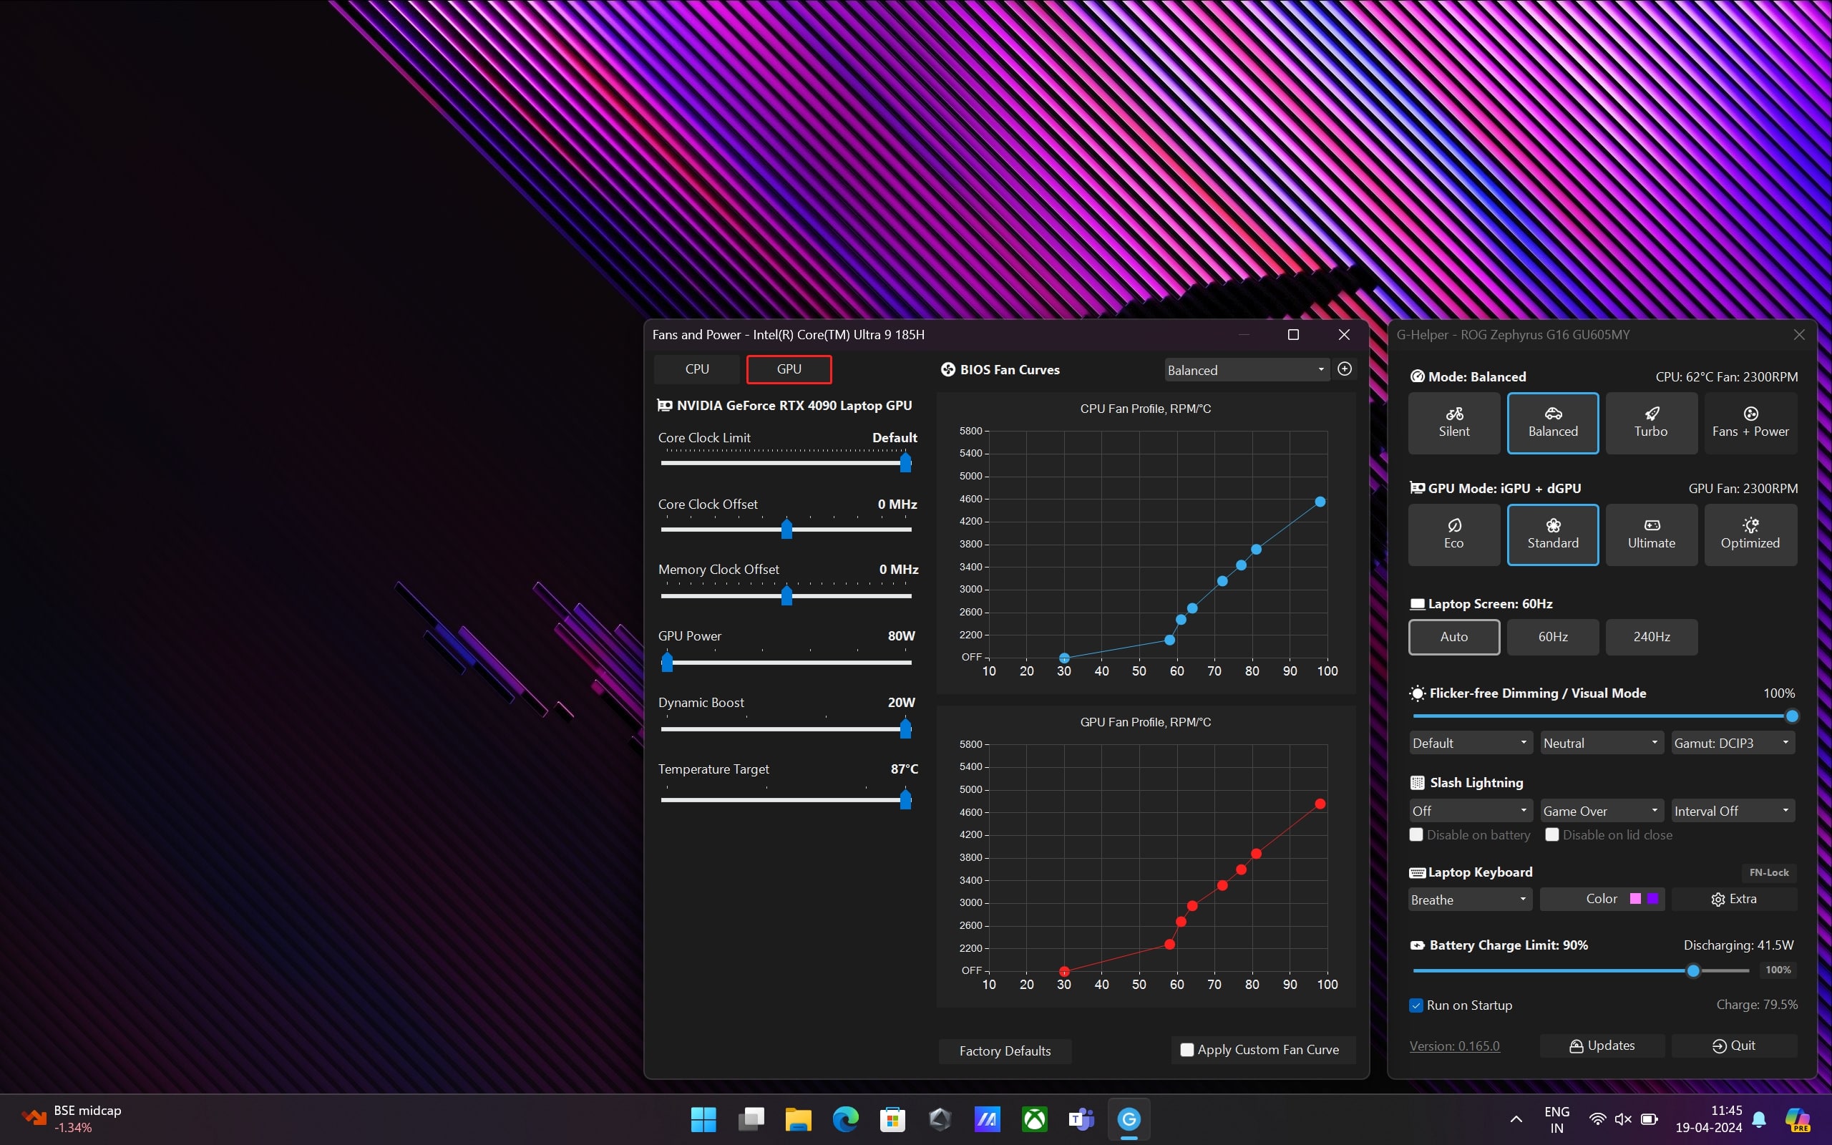Click the GPU Power slider

click(x=786, y=663)
